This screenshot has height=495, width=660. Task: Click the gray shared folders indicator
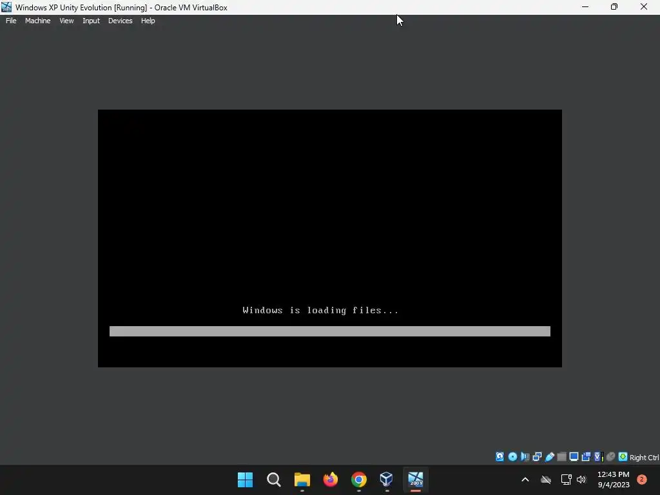[561, 457]
